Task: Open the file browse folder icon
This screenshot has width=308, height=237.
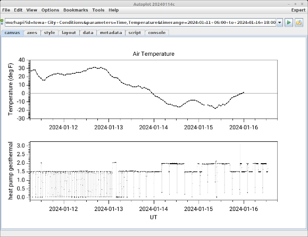Action: coord(299,22)
